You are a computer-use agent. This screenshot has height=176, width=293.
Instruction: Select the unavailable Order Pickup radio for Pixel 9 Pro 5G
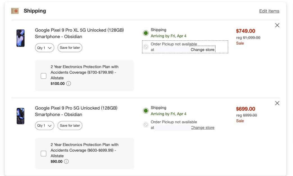pos(146,125)
